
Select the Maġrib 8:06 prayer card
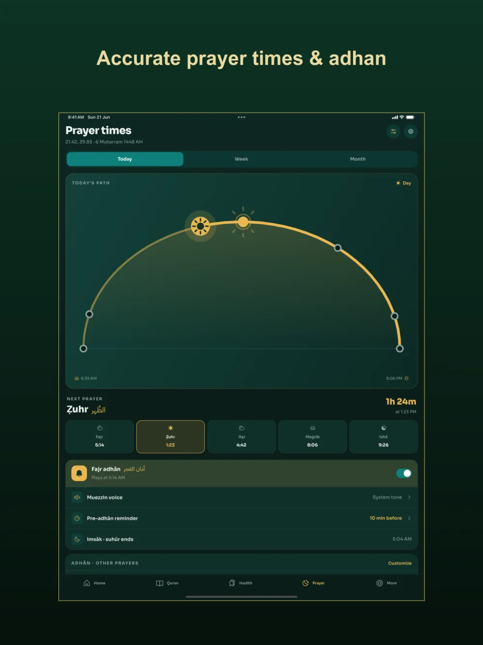tap(313, 437)
